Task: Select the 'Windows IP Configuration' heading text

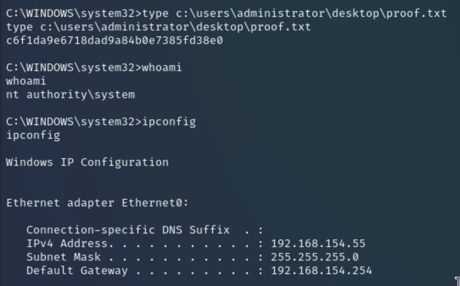Action: [x=87, y=162]
